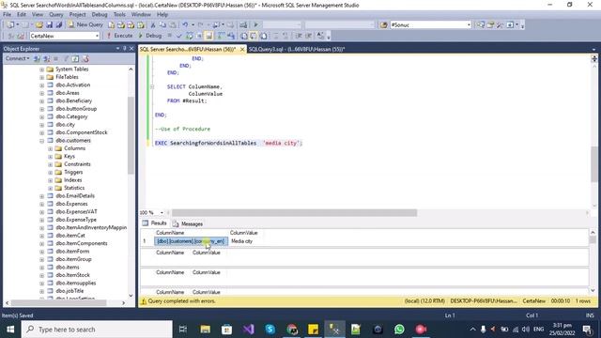Toggle Include Client Statistics
The image size is (601, 338).
tap(231, 36)
